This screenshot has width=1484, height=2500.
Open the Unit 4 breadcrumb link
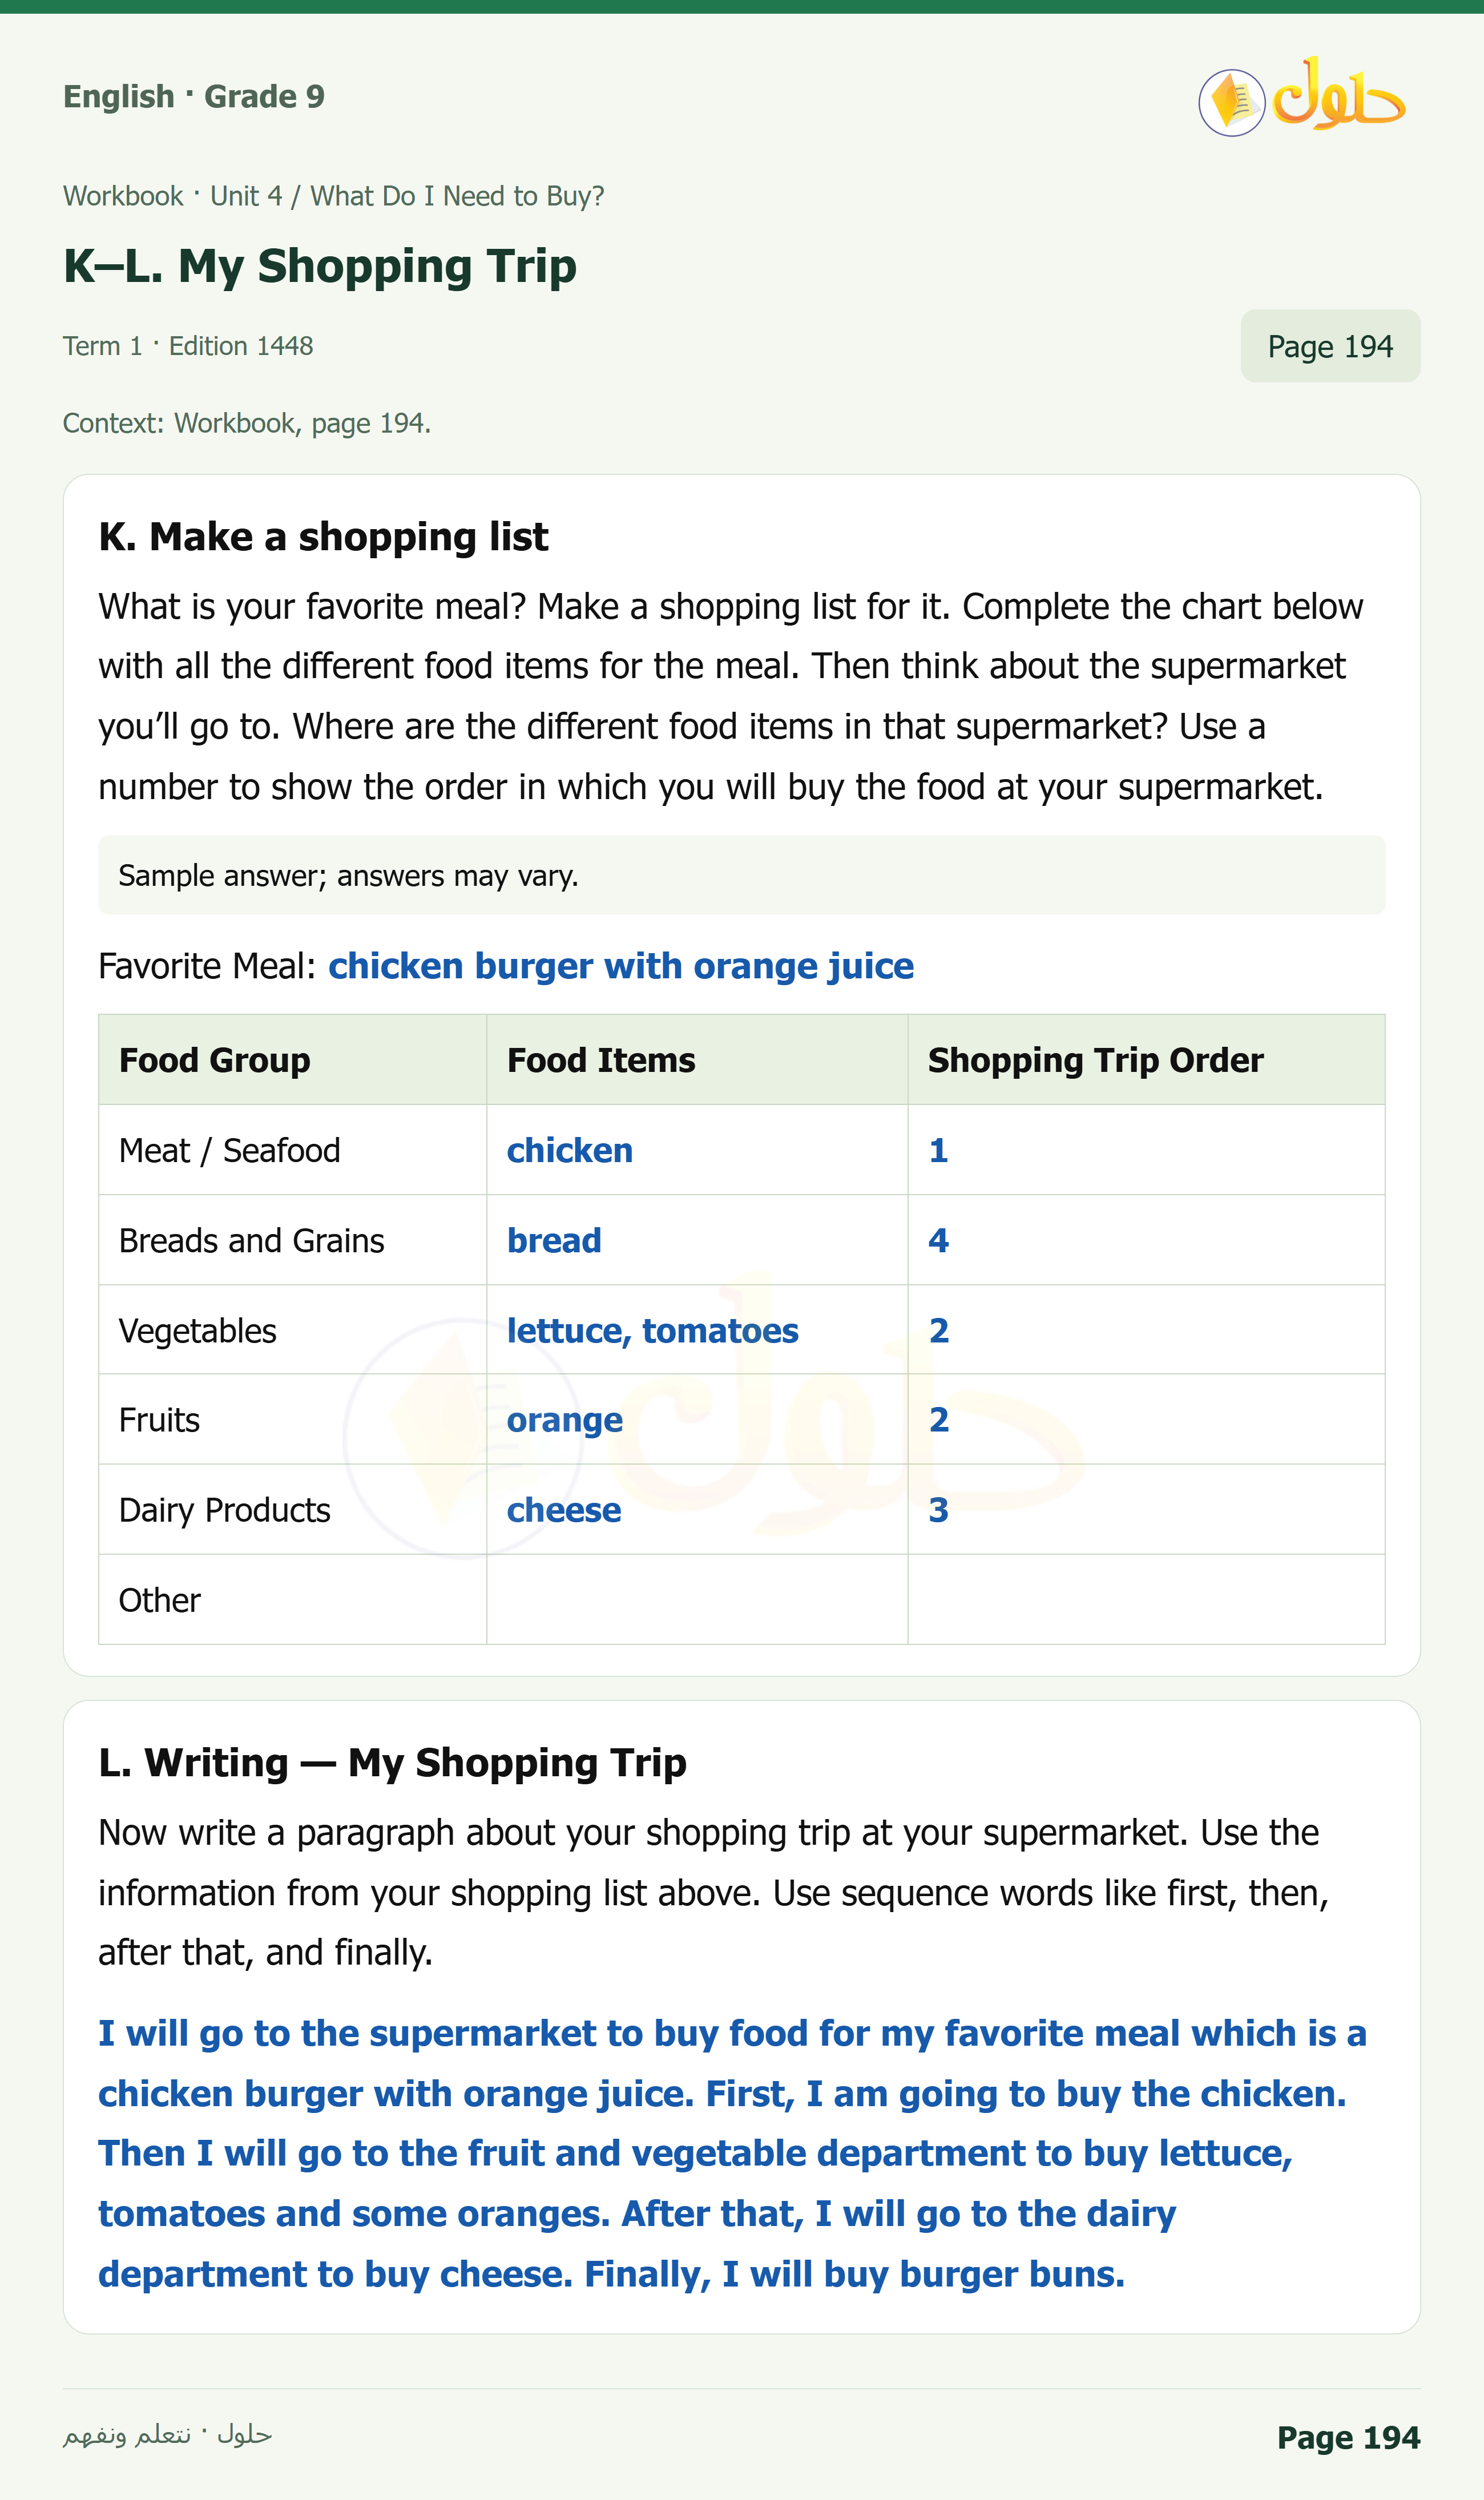(x=246, y=196)
